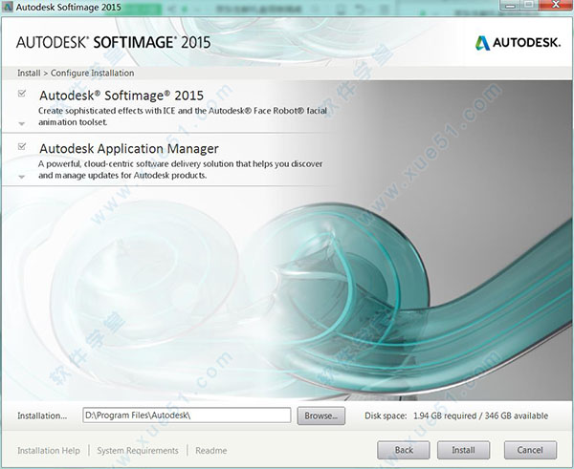Toggle the Autodesk Softimage 2015 checkbox
Viewport: 574px width, 469px height.
point(22,94)
